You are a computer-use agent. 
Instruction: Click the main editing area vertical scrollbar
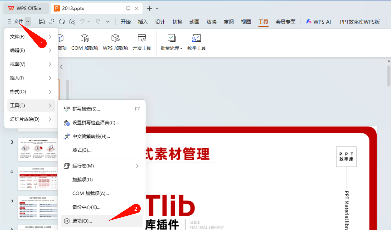point(388,76)
